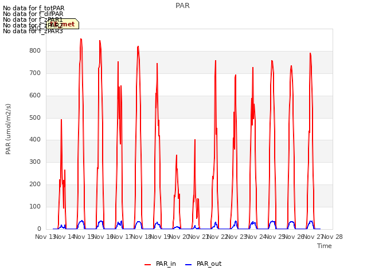Image resolution: width=367 pixels, height=275 pixels.
Task: Click the 'No data for f_totPAR' message
Action: coord(34,9)
